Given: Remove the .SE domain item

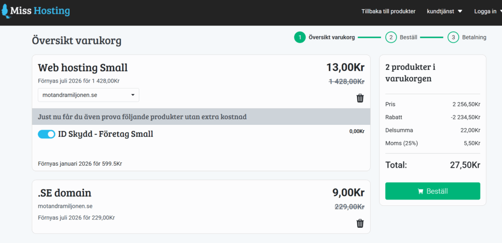Looking at the screenshot, I should pos(360,223).
